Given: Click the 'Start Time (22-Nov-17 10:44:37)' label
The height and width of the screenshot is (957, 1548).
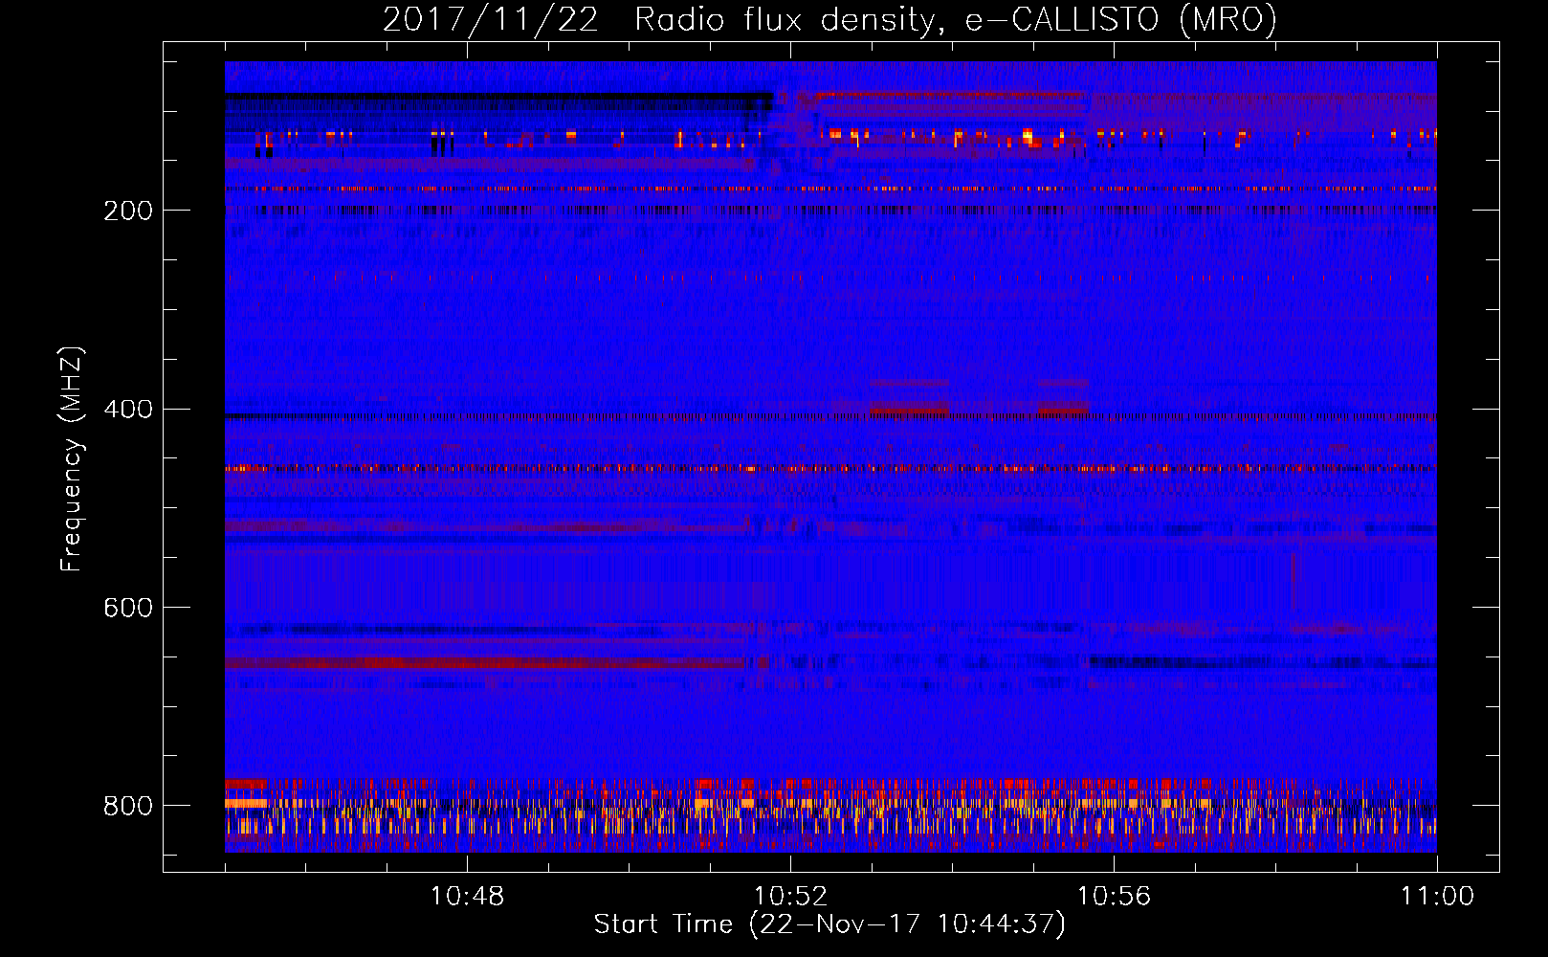Looking at the screenshot, I should [x=829, y=924].
